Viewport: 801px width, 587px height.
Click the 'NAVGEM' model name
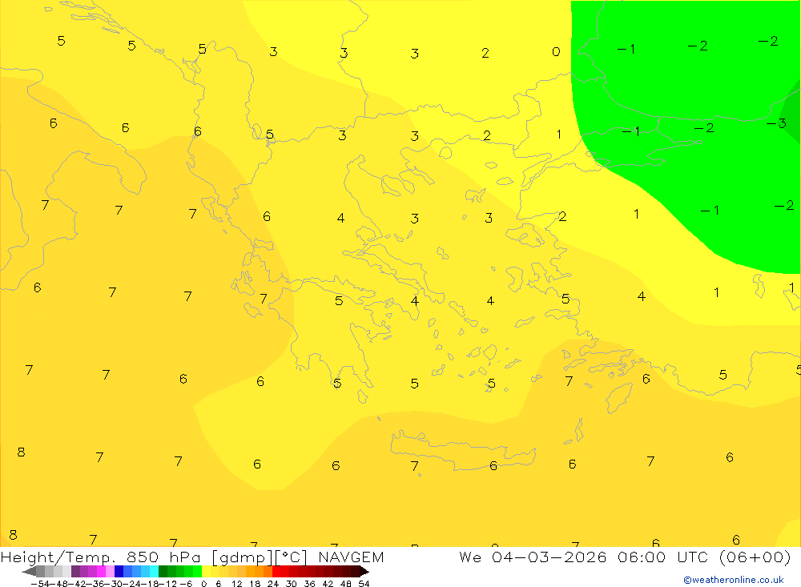[351, 557]
